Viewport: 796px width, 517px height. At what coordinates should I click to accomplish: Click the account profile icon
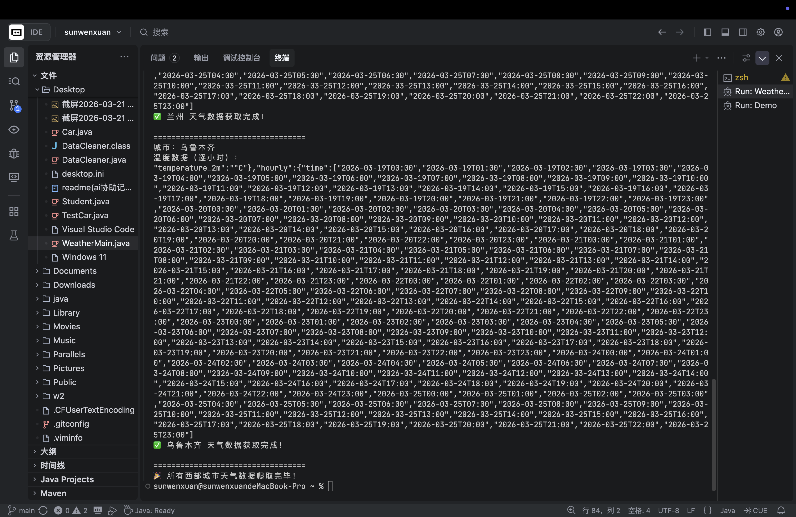[778, 32]
